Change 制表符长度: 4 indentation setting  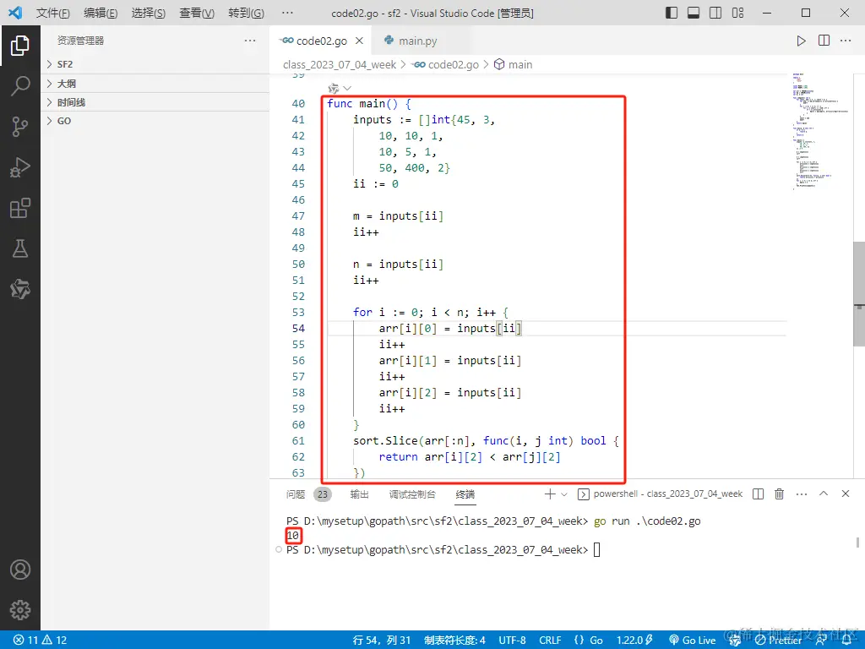tap(454, 641)
